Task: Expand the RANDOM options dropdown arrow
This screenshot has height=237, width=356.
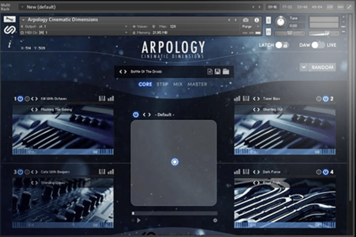Action: pos(304,67)
